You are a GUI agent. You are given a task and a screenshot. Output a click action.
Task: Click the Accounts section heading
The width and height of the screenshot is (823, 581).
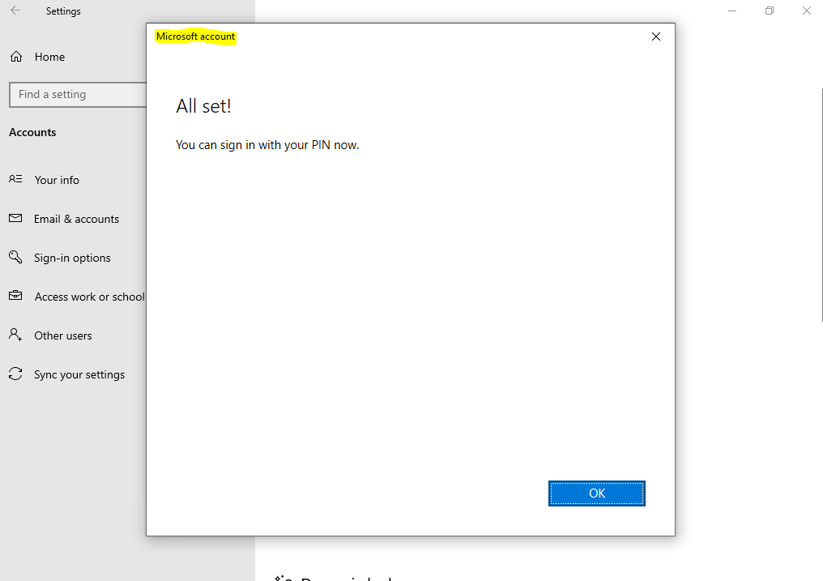(x=32, y=132)
